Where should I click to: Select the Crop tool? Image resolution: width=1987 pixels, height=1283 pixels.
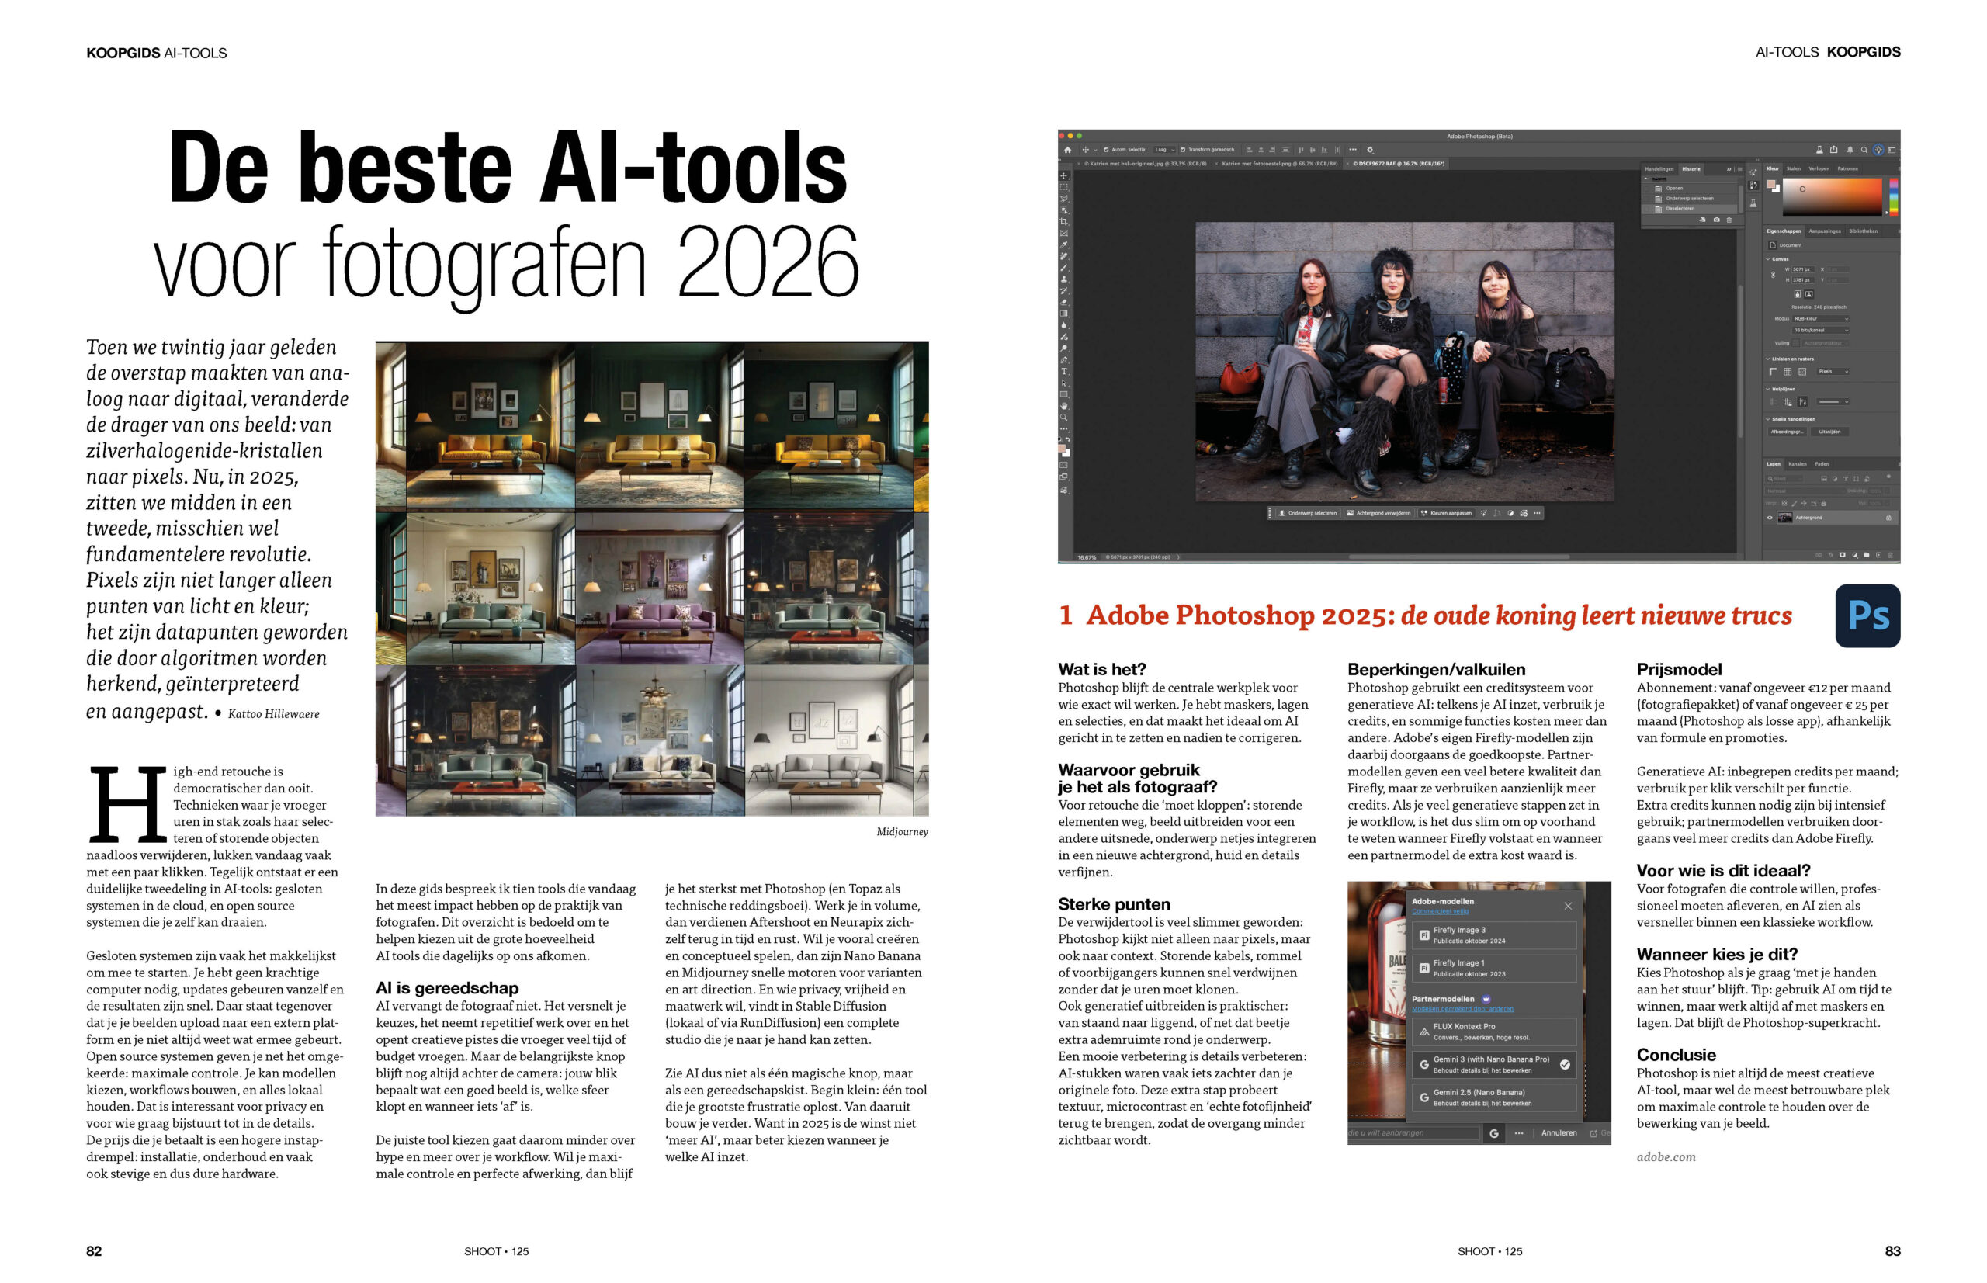[x=1064, y=220]
